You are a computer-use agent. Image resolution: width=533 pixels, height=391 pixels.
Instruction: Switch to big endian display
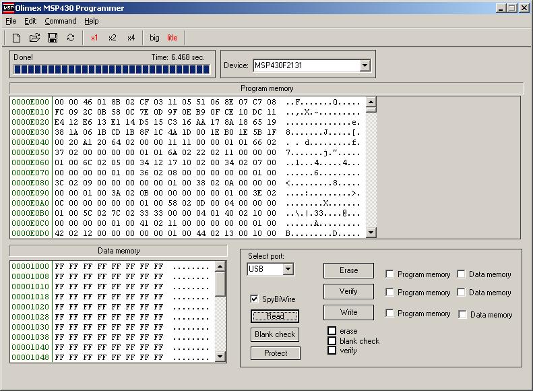(x=154, y=38)
